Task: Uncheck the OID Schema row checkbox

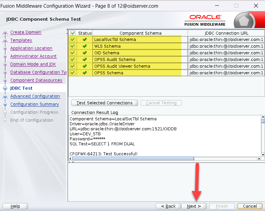Action: click(73, 53)
